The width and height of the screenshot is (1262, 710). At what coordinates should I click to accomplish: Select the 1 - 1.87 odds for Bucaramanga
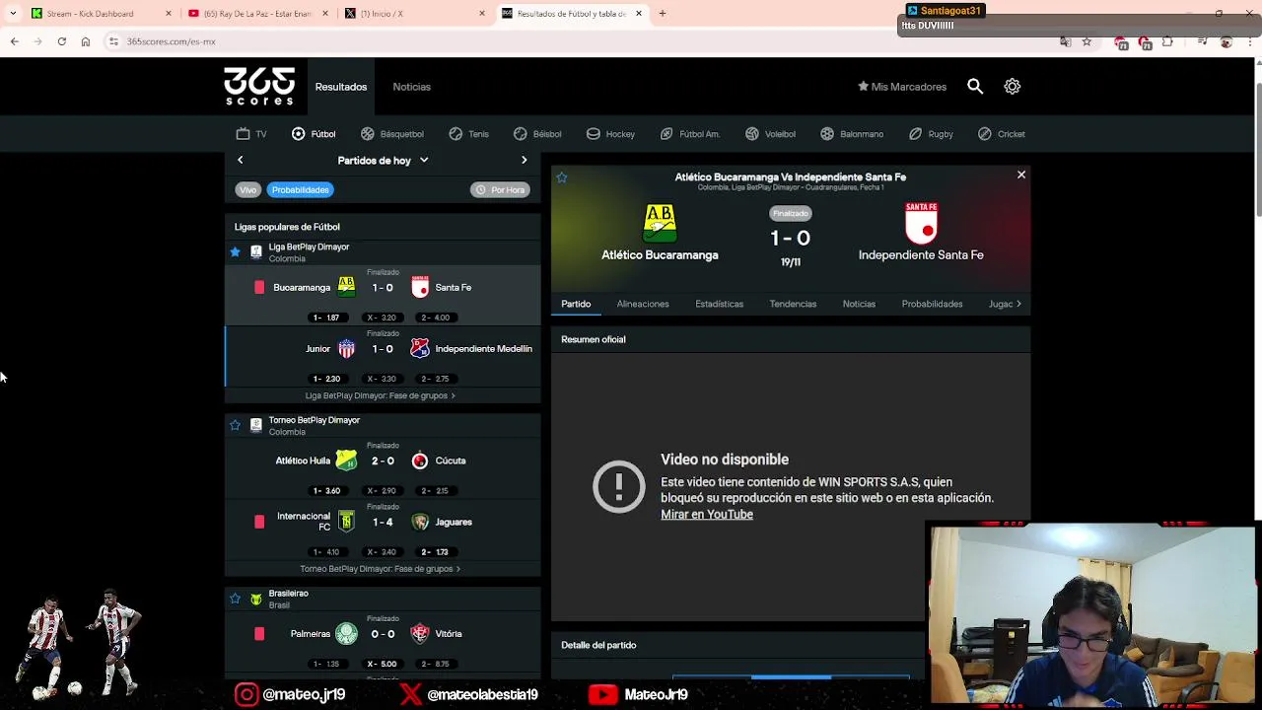326,318
